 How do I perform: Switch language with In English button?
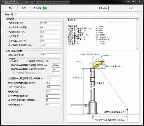[103, 8]
